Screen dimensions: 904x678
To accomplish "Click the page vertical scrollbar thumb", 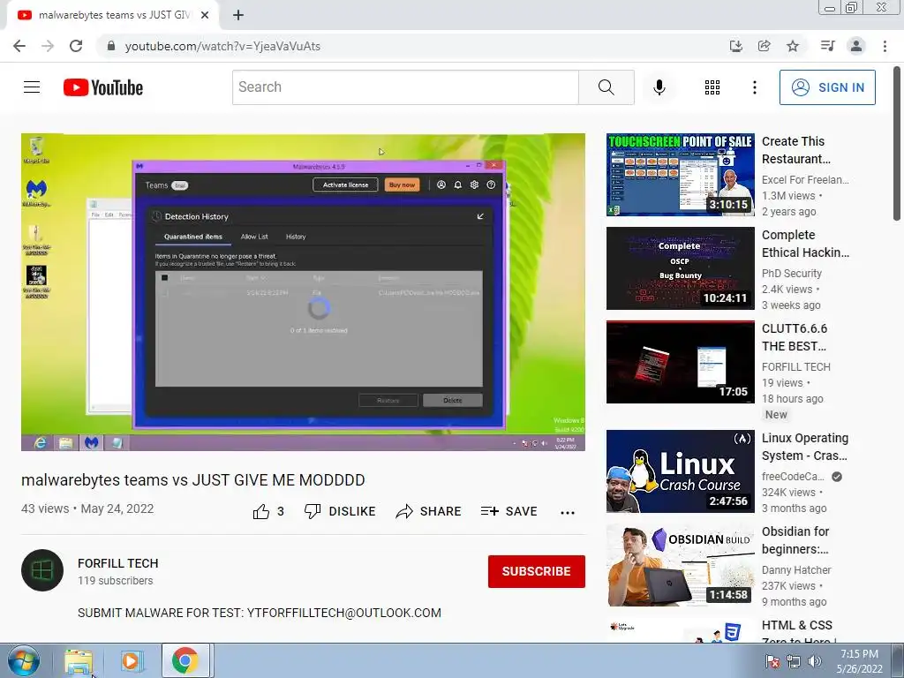I will click(x=897, y=143).
